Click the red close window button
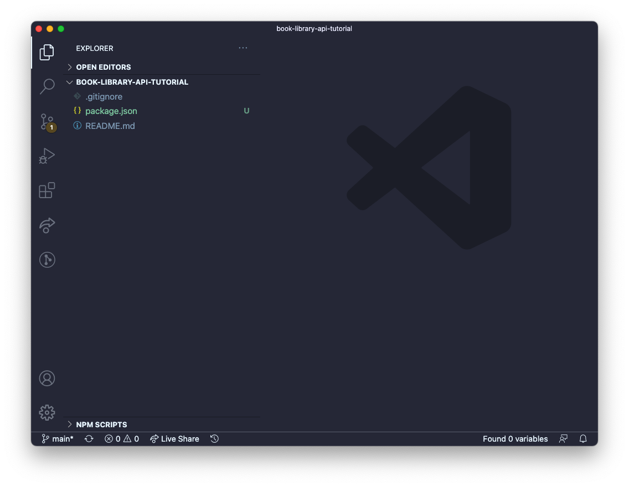 pyautogui.click(x=39, y=29)
